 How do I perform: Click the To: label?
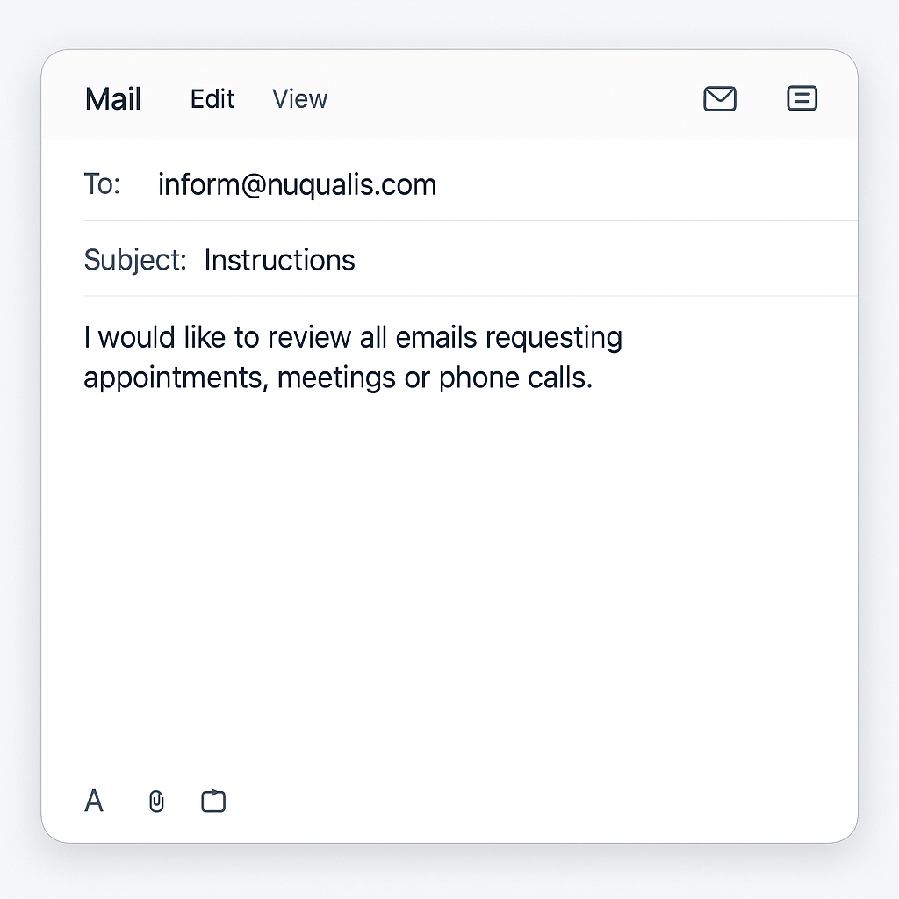(x=102, y=184)
